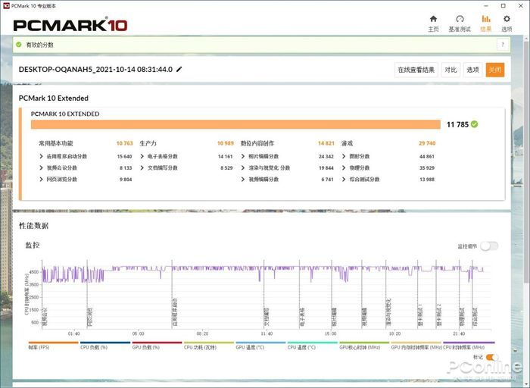Click the 数位内容创作 score 14 821
Image resolution: width=530 pixels, height=388 pixels.
[326, 143]
